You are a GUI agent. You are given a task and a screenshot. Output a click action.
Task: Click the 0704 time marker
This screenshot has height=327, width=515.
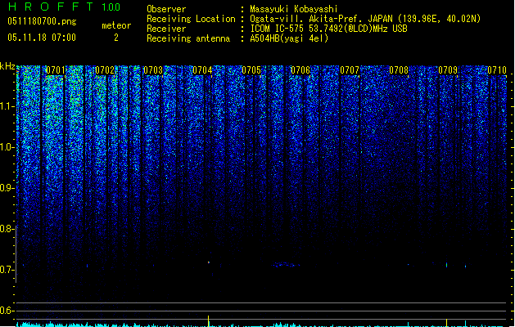202,70
